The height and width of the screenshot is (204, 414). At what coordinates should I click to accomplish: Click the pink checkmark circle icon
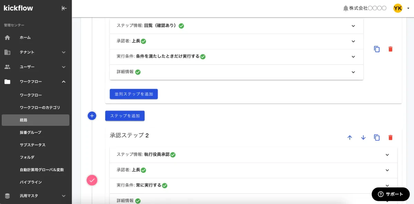click(92, 180)
